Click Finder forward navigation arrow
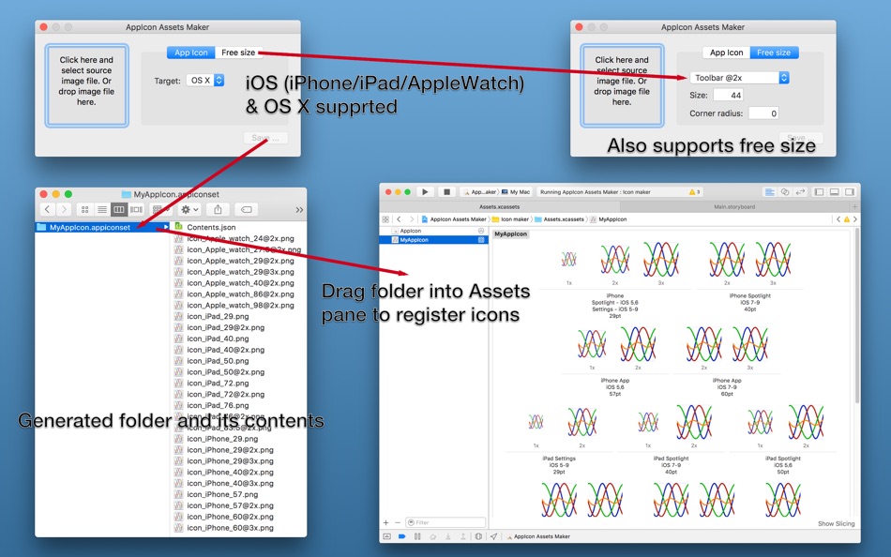 point(64,210)
